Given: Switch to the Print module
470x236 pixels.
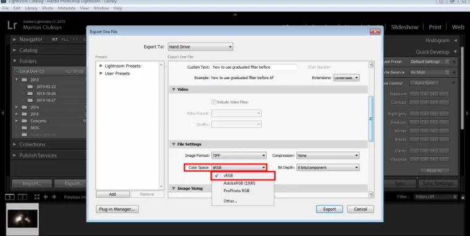Looking at the screenshot, I should coord(435,27).
